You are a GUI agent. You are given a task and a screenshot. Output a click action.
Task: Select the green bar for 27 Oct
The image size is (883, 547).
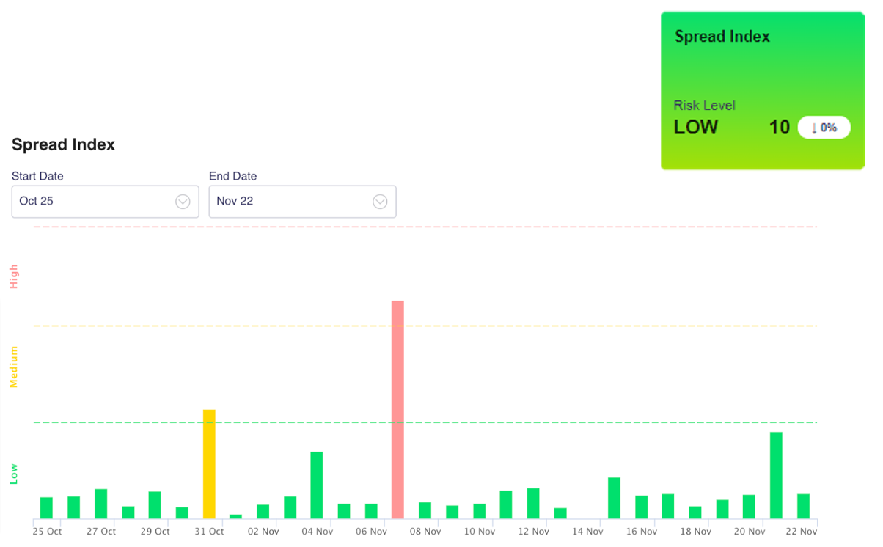(x=100, y=504)
